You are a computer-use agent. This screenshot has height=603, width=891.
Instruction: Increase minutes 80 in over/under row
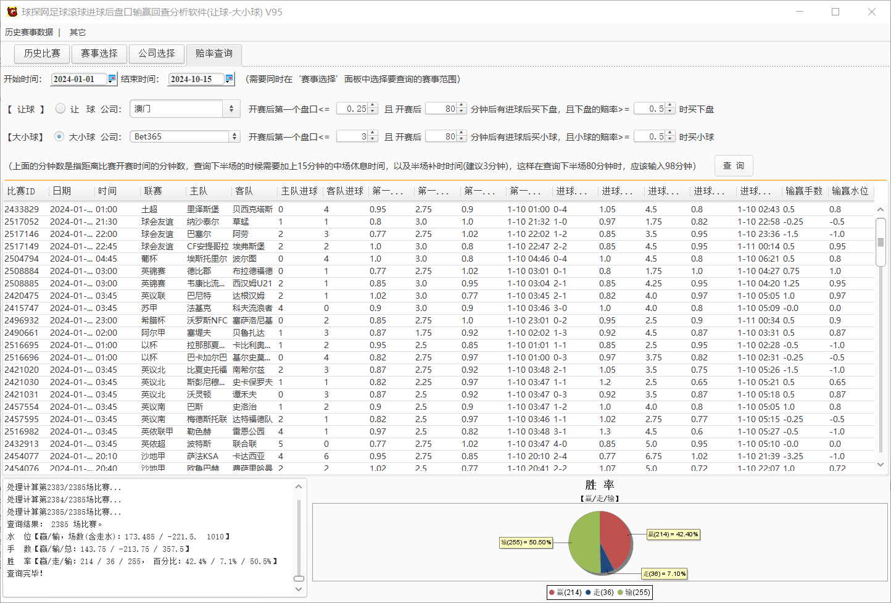point(462,134)
